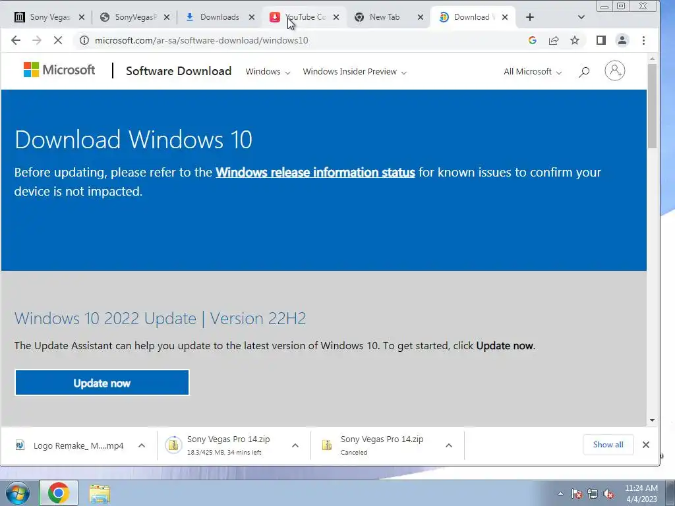Close the New Tab tab
Image resolution: width=675 pixels, height=506 pixels.
[421, 17]
